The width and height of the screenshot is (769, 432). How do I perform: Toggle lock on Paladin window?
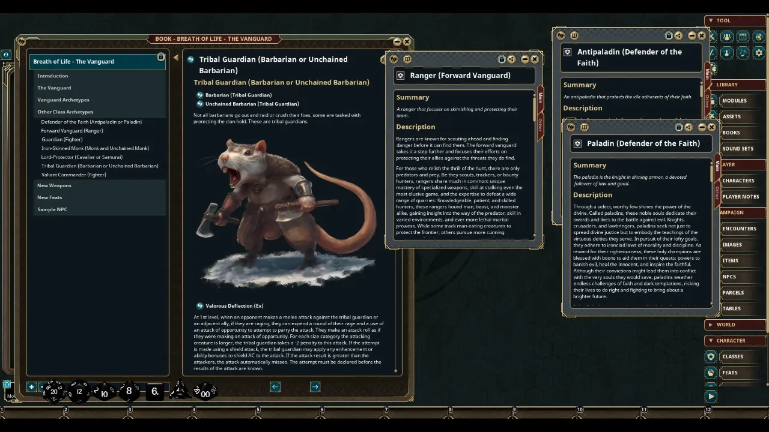point(679,127)
